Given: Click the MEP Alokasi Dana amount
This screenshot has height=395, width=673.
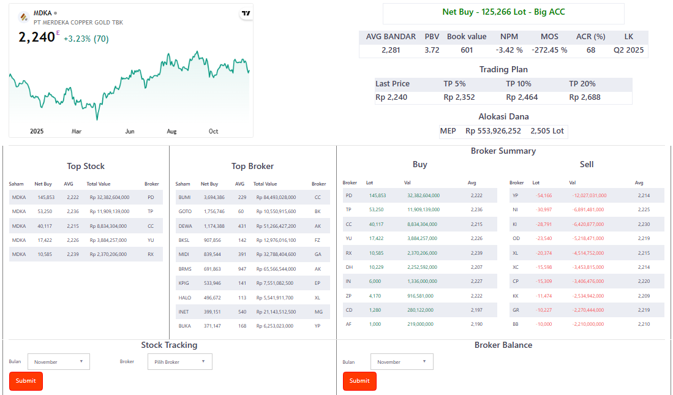Looking at the screenshot, I should click(493, 131).
